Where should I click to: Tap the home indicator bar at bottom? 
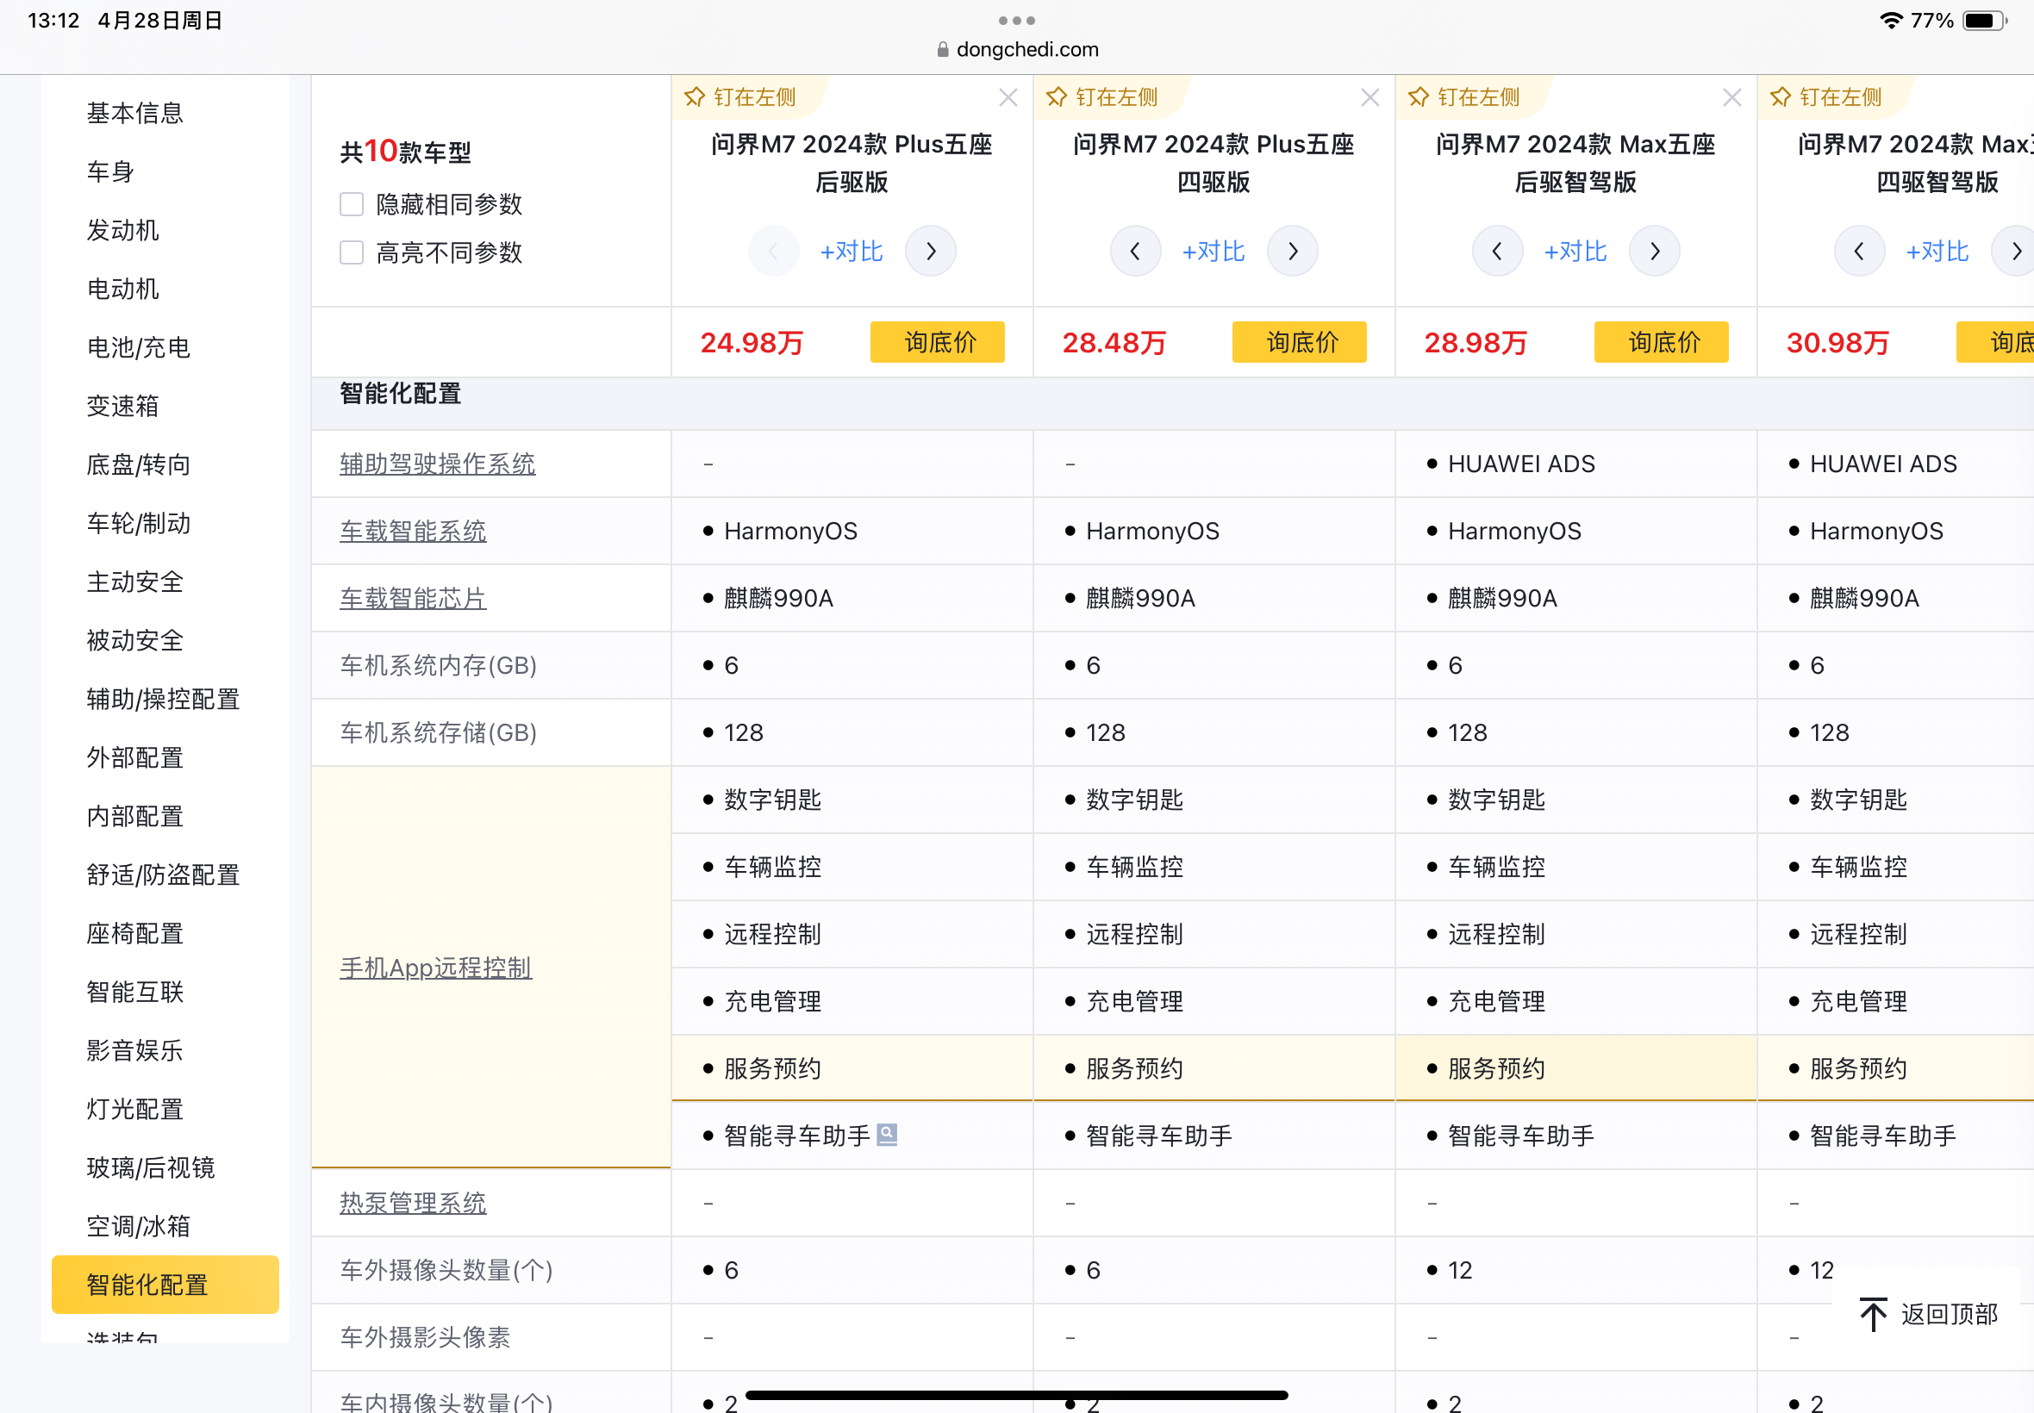[1016, 1395]
